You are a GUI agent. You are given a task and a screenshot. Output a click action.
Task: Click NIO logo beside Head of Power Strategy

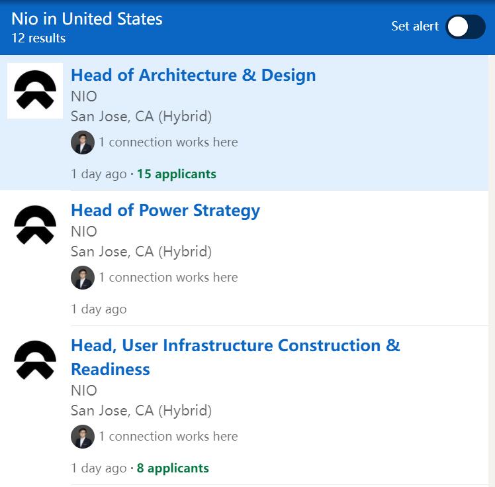click(35, 225)
